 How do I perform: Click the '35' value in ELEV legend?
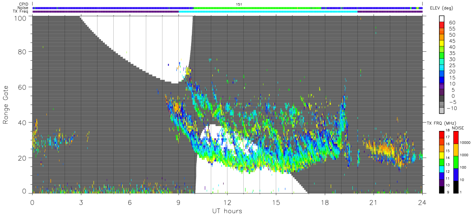tap(453, 53)
